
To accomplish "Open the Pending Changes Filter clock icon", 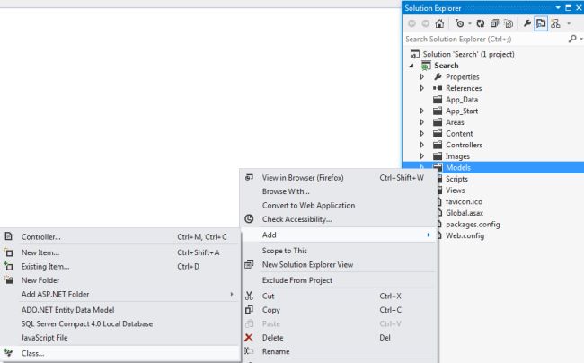I will (x=460, y=24).
